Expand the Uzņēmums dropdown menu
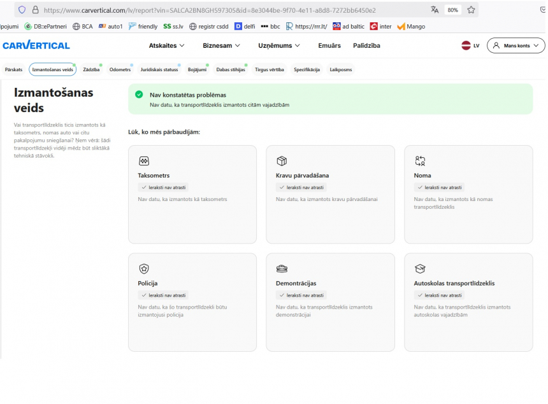The image size is (548, 404). click(279, 46)
